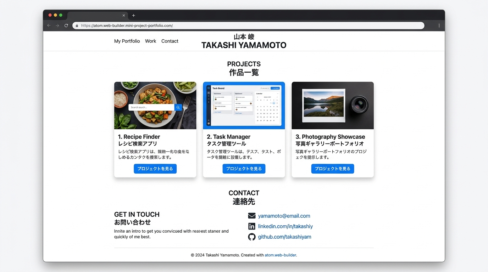This screenshot has width=488, height=272.
Task: Click the envelope email icon
Action: pyautogui.click(x=252, y=216)
